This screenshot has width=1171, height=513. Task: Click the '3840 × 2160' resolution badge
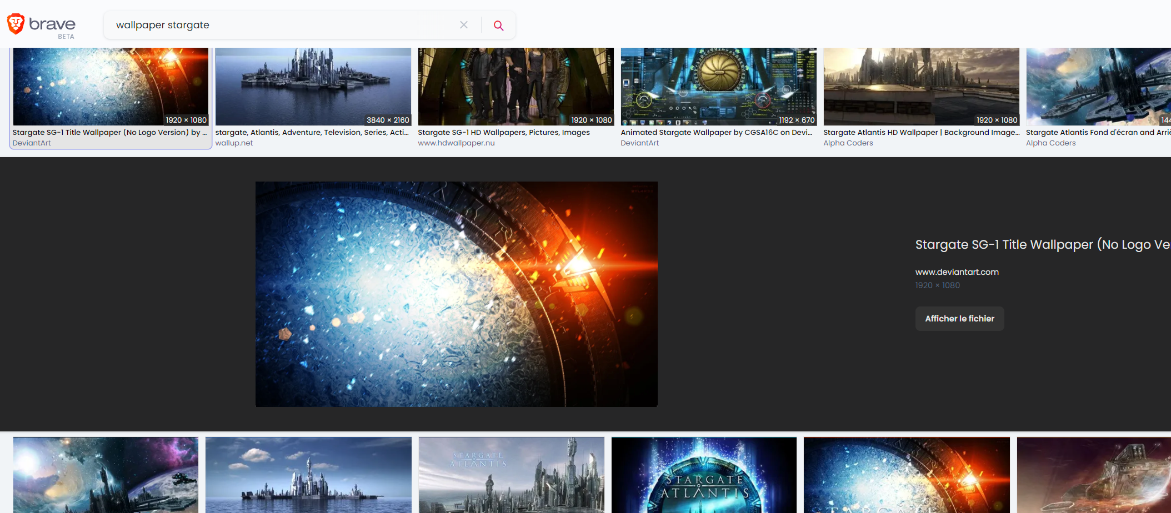click(x=388, y=120)
